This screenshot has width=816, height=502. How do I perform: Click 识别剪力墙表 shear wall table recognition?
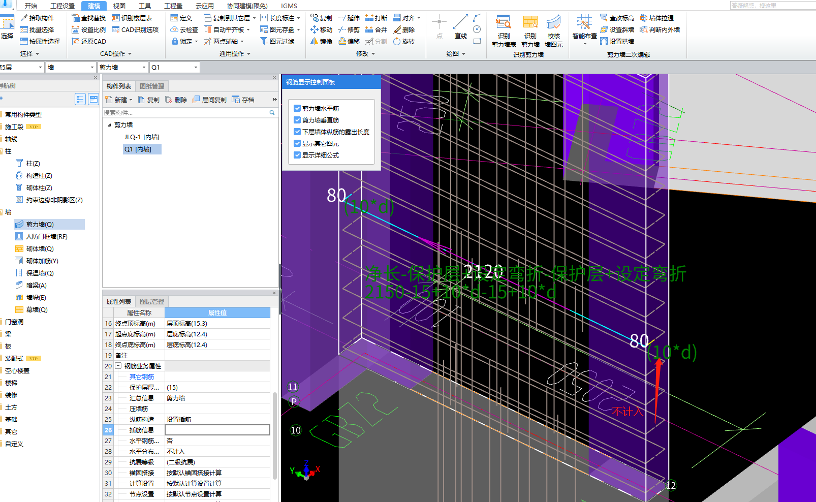click(504, 31)
